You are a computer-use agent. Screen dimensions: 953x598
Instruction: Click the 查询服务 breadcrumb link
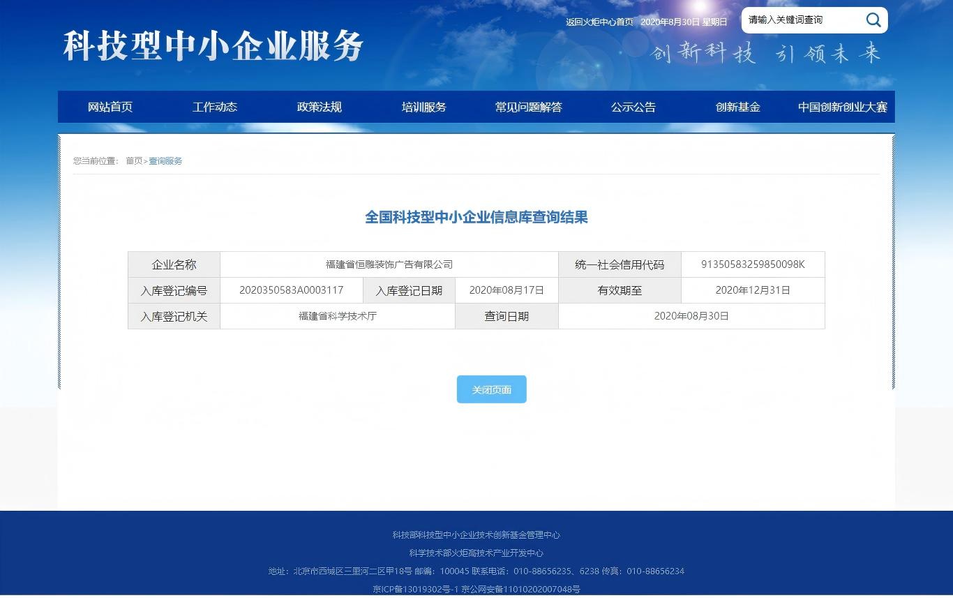pos(165,161)
